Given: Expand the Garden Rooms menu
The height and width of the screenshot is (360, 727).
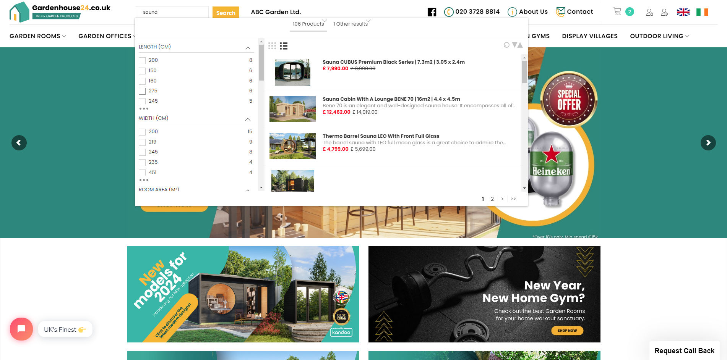Looking at the screenshot, I should (x=38, y=36).
